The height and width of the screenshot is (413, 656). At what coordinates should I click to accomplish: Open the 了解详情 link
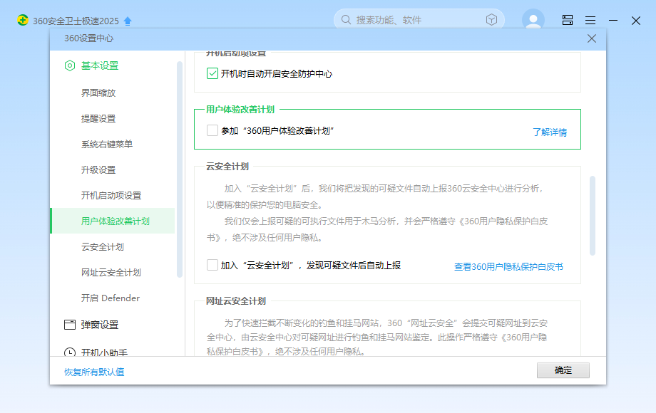pos(550,132)
